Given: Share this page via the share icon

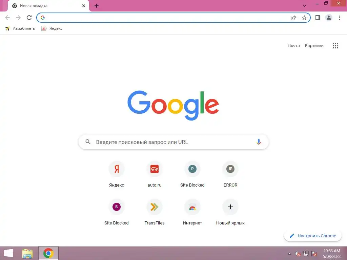Looking at the screenshot, I should coord(293,18).
